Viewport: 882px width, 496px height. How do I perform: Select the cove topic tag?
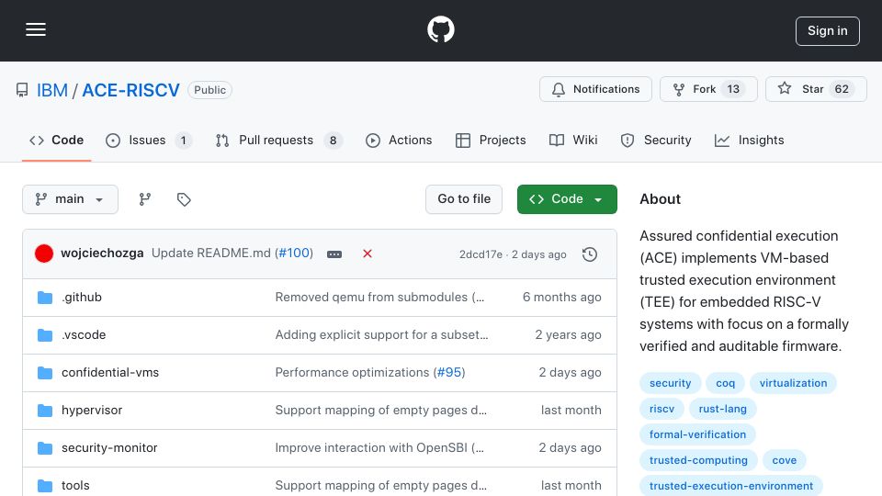(x=784, y=460)
